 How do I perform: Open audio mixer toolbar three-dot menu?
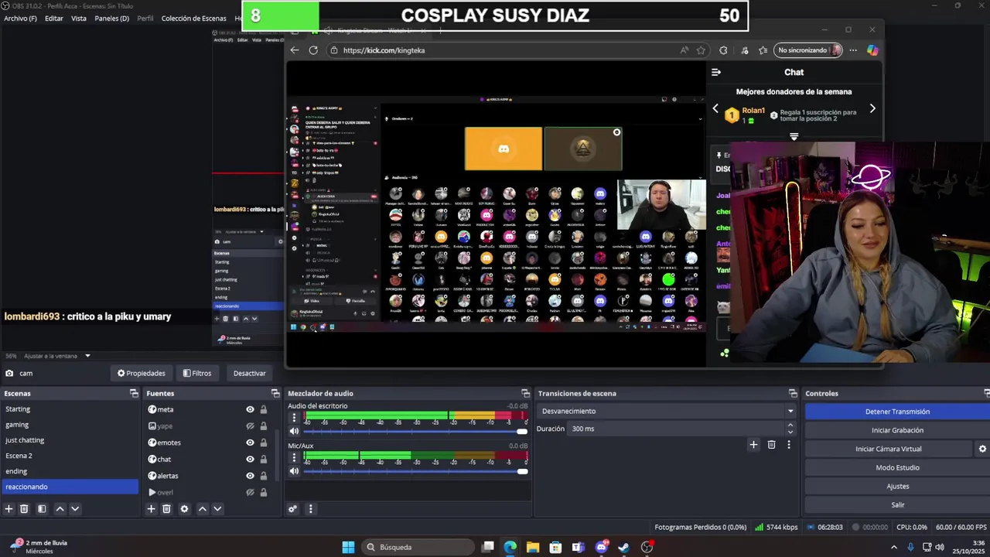pos(310,509)
